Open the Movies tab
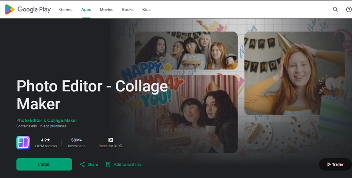Image resolution: width=352 pixels, height=178 pixels. [x=106, y=9]
